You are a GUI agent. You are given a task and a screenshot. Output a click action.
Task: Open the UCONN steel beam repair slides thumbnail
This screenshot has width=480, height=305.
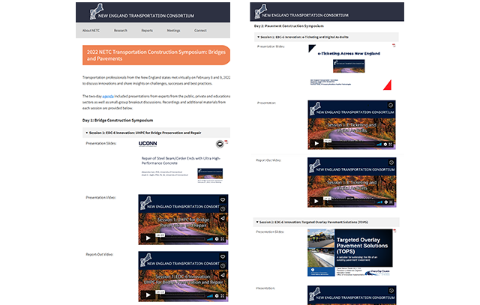pyautogui.click(x=181, y=162)
